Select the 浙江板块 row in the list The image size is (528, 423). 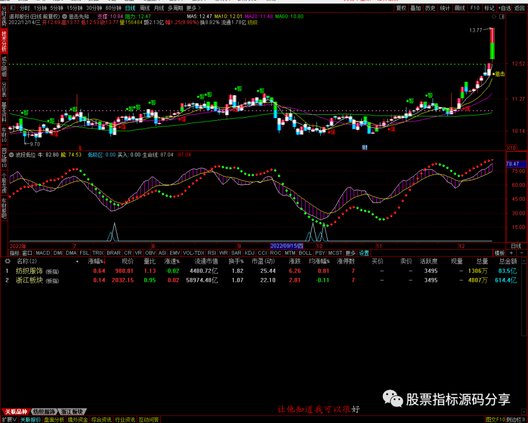click(264, 280)
